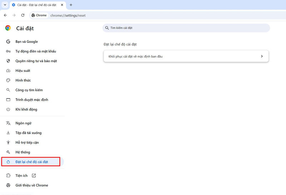
Task: Click the palette appearance icon
Action: [x=8, y=80]
